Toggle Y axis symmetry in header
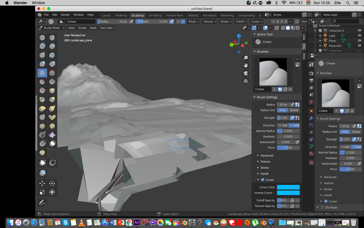364x228 pixels. click(282, 22)
